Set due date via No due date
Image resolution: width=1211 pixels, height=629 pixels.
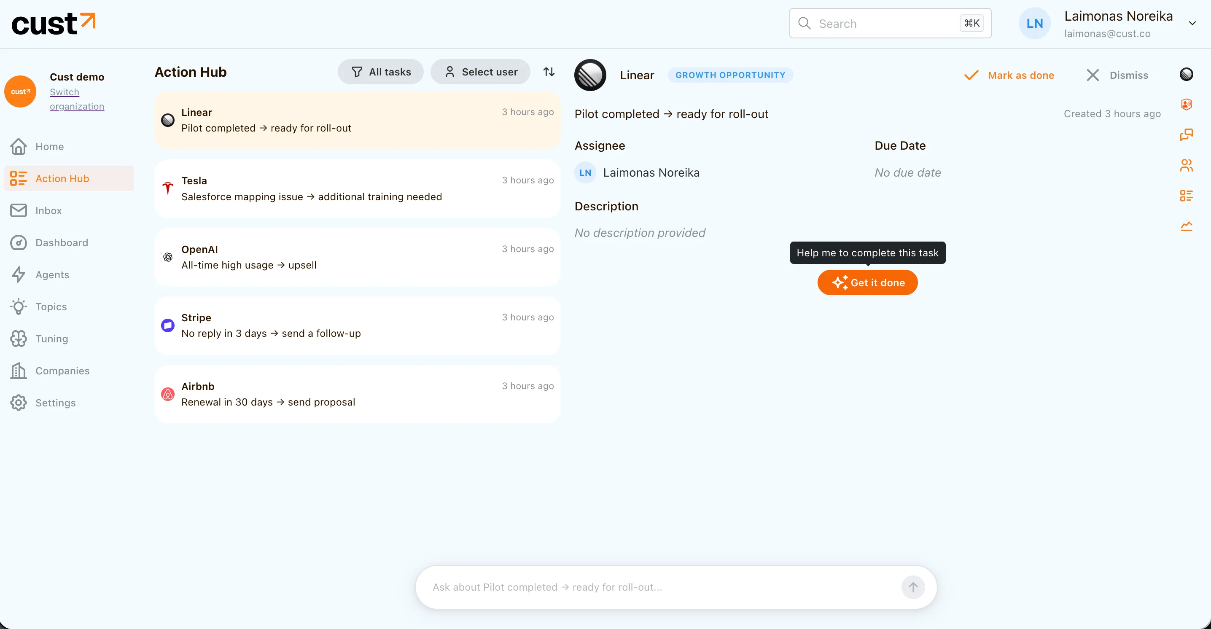point(907,172)
